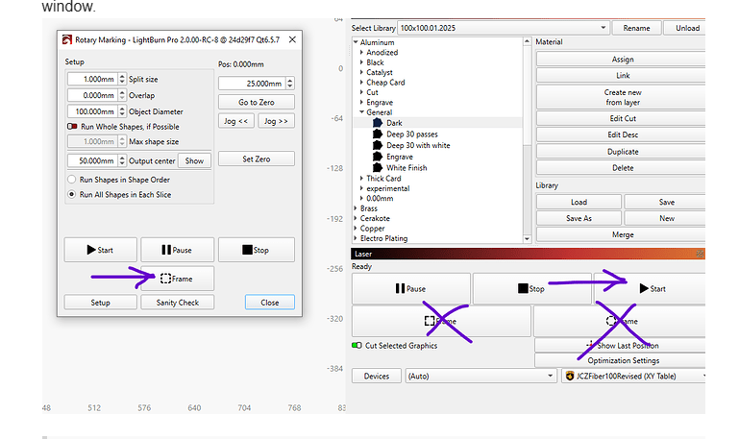Click Set Zero button
The width and height of the screenshot is (739, 439).
coord(256,159)
